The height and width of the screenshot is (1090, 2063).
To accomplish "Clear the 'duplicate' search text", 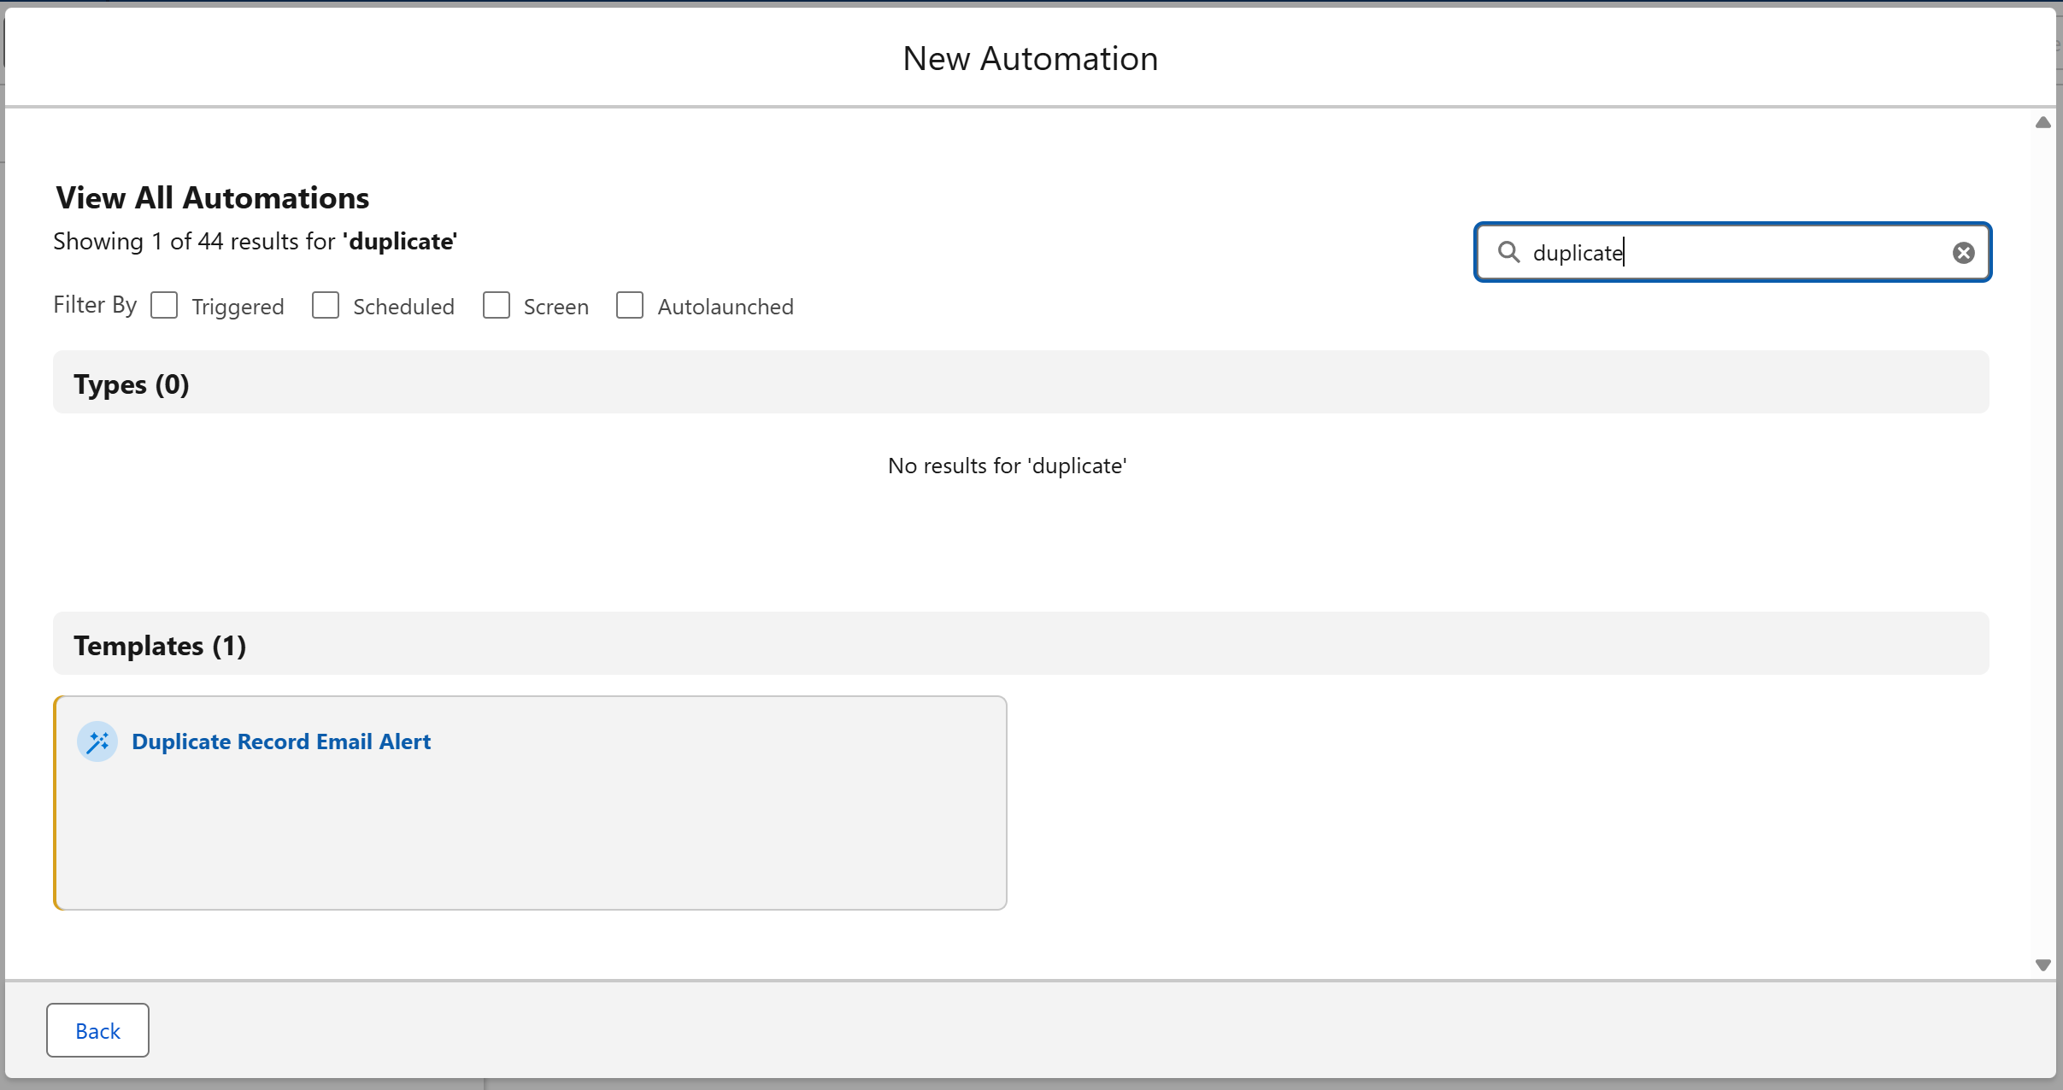I will click(x=1963, y=253).
